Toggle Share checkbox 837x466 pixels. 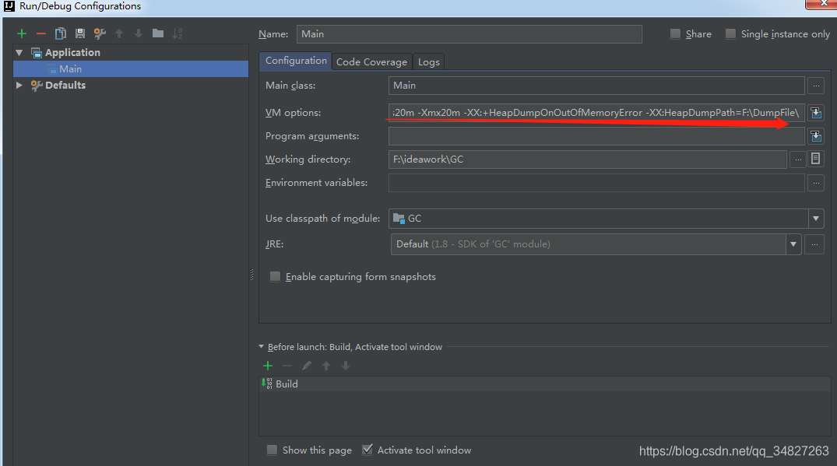(675, 34)
